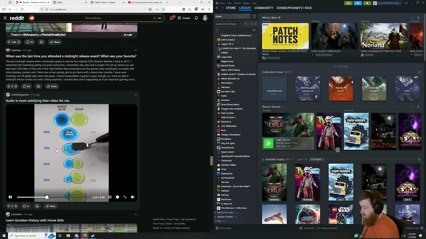Customize What's New settings gear

point(279,18)
